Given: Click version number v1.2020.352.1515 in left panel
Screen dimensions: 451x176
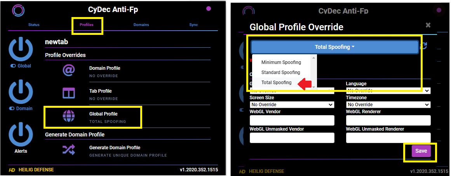Looking at the screenshot, I should [199, 170].
